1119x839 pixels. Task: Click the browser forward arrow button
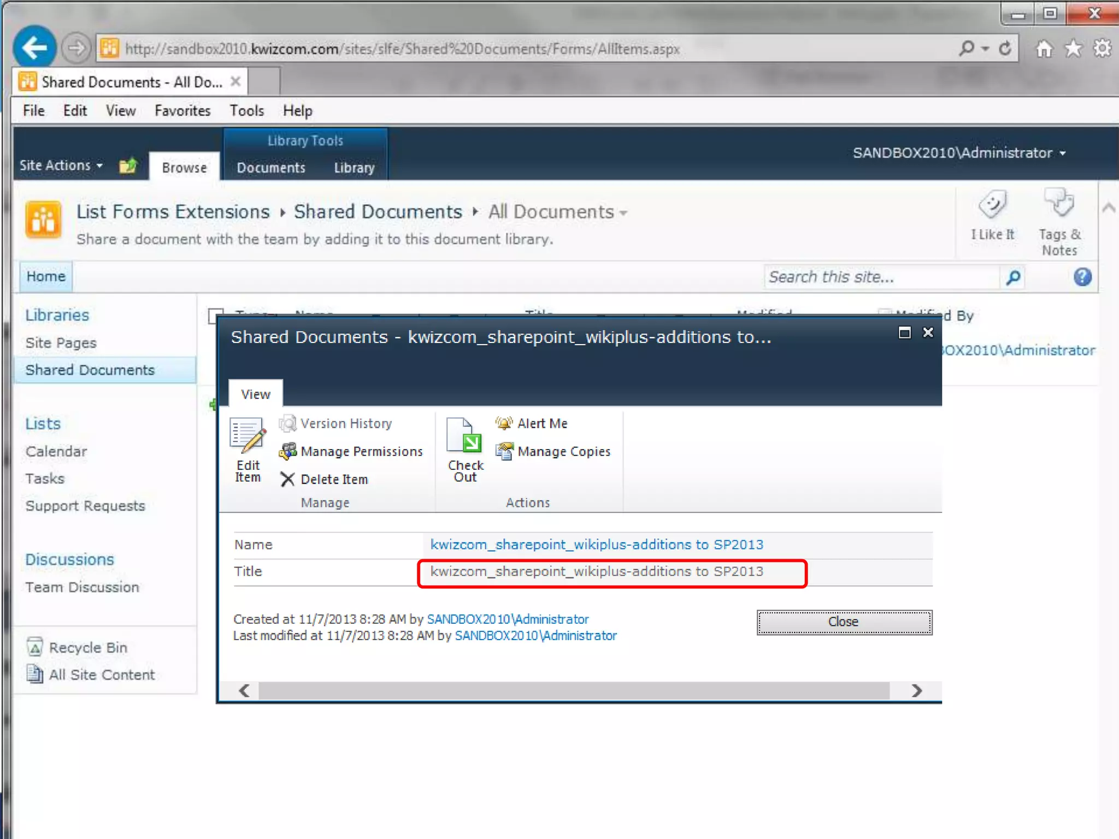click(x=75, y=48)
